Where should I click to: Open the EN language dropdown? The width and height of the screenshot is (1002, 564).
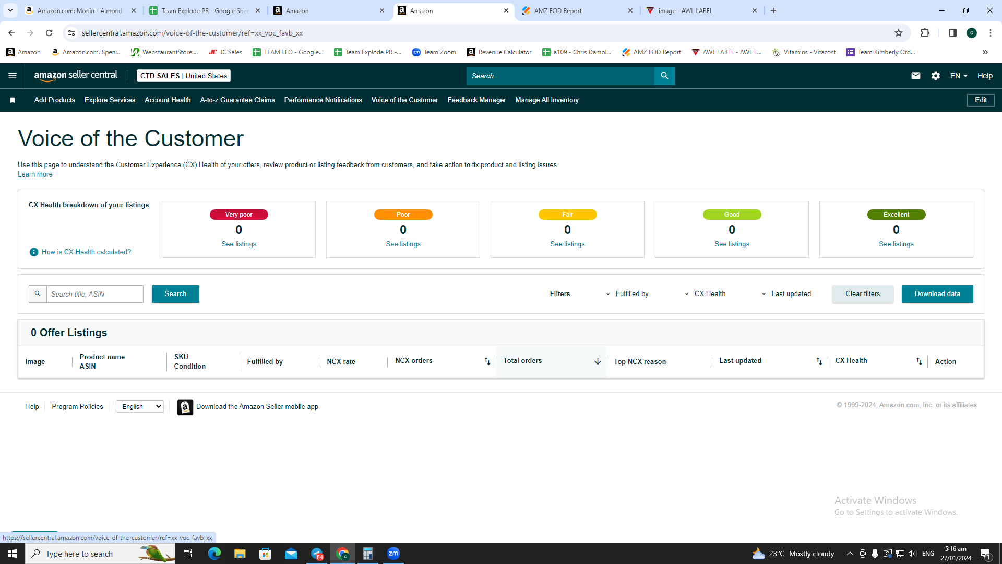959,76
